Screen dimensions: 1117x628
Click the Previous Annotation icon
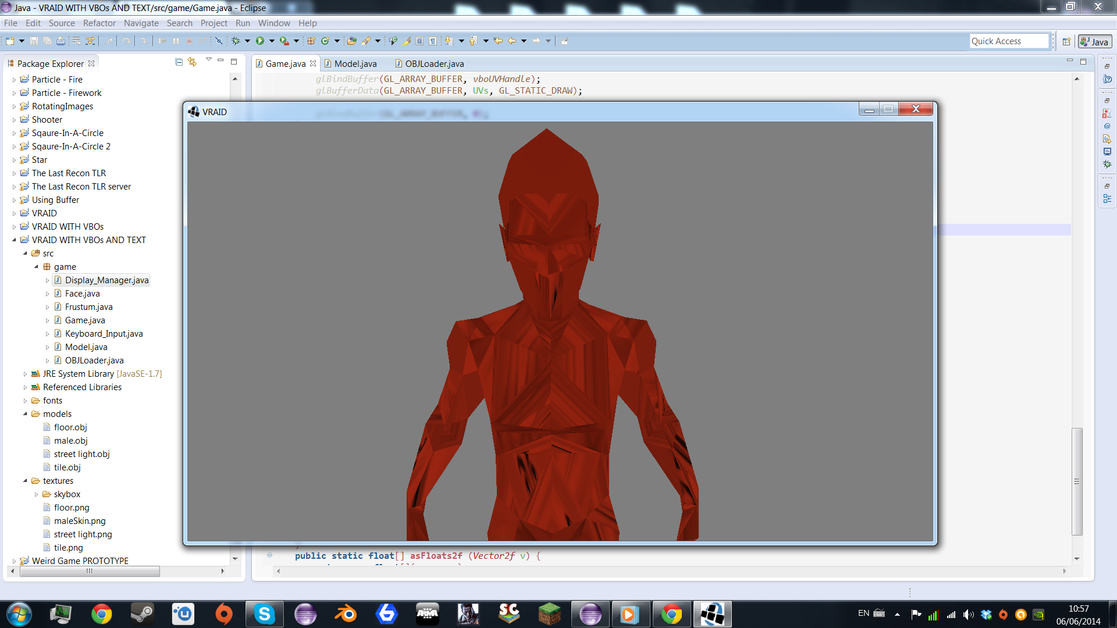pos(474,41)
